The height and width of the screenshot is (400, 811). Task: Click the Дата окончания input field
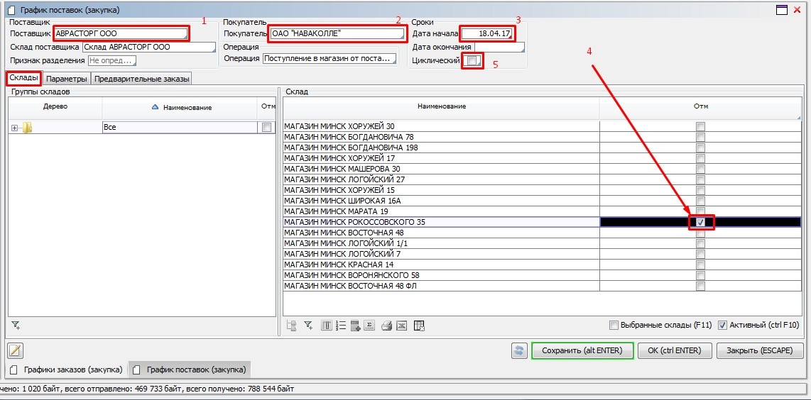click(x=499, y=47)
